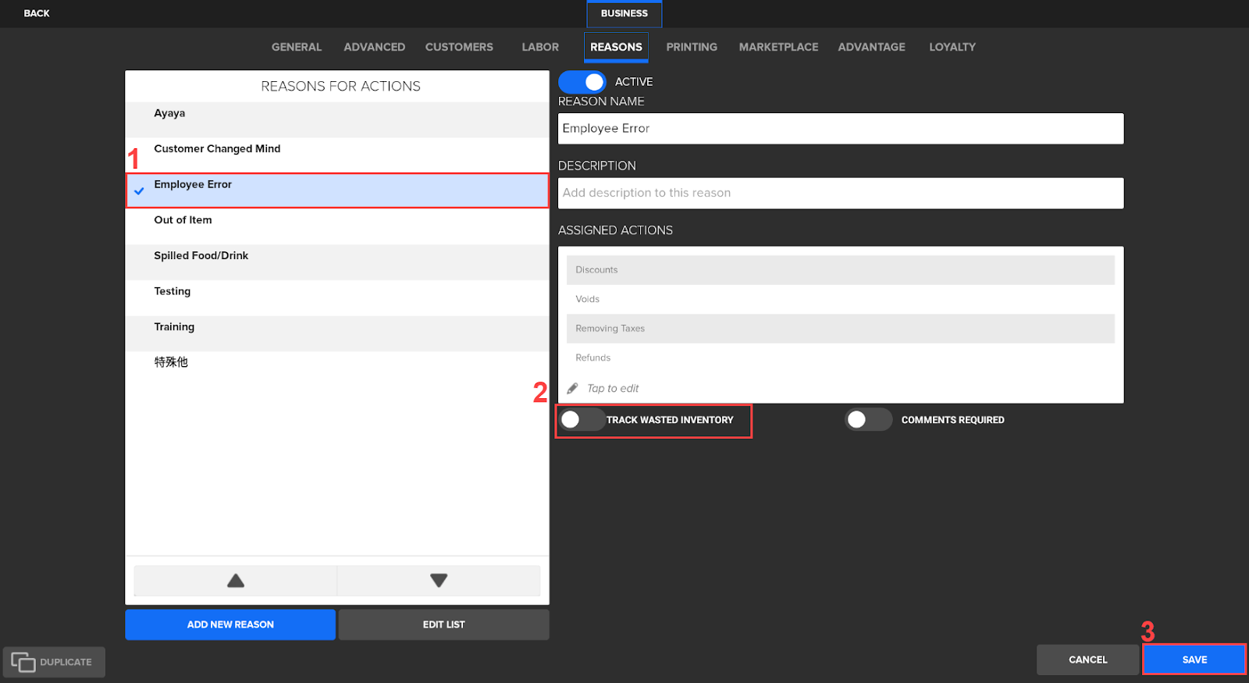Open the Loyalty tab
Viewport: 1249px width, 683px height.
pos(952,47)
